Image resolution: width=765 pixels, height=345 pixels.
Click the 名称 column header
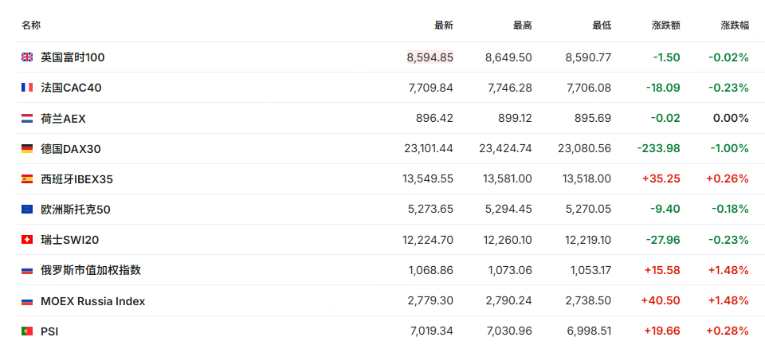(x=31, y=25)
